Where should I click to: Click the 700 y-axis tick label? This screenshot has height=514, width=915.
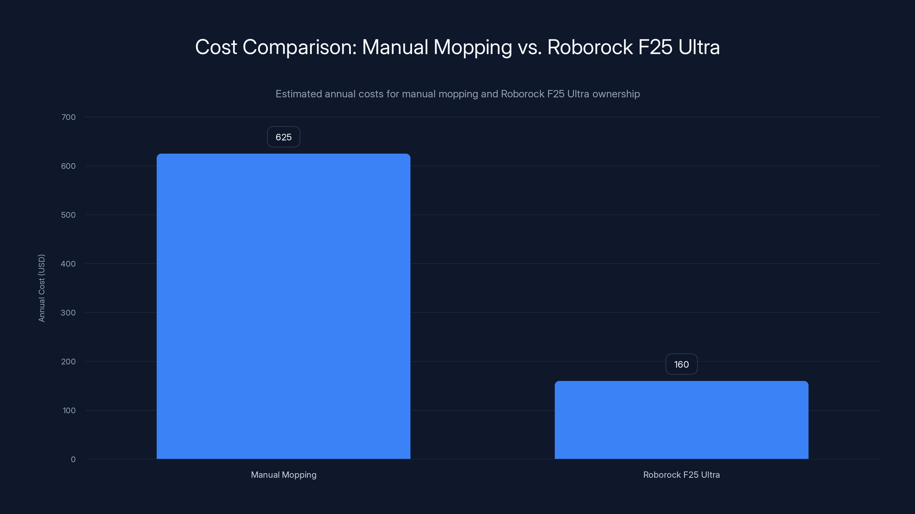[69, 117]
